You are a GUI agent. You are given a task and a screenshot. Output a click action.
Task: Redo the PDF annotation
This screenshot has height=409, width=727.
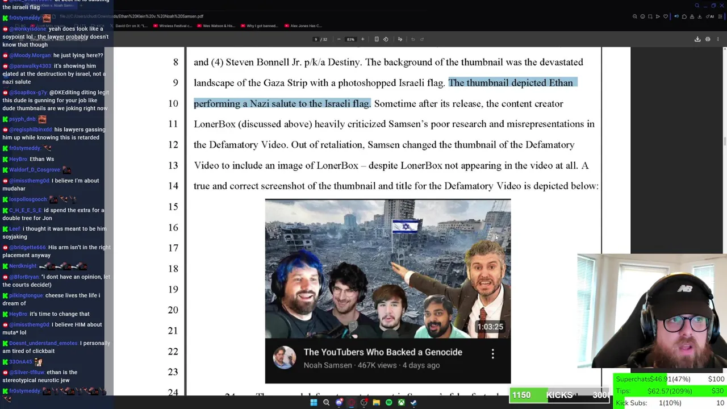pos(422,39)
